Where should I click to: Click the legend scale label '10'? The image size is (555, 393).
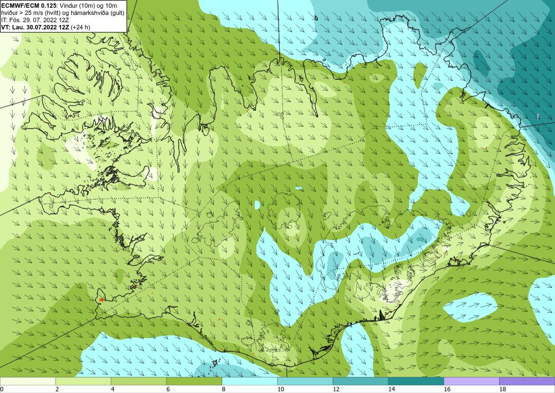[x=280, y=389]
